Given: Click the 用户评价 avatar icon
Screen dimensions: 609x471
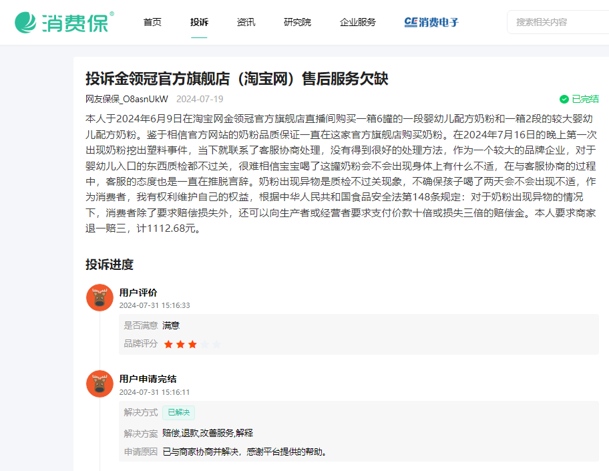Looking at the screenshot, I should click(x=99, y=299).
